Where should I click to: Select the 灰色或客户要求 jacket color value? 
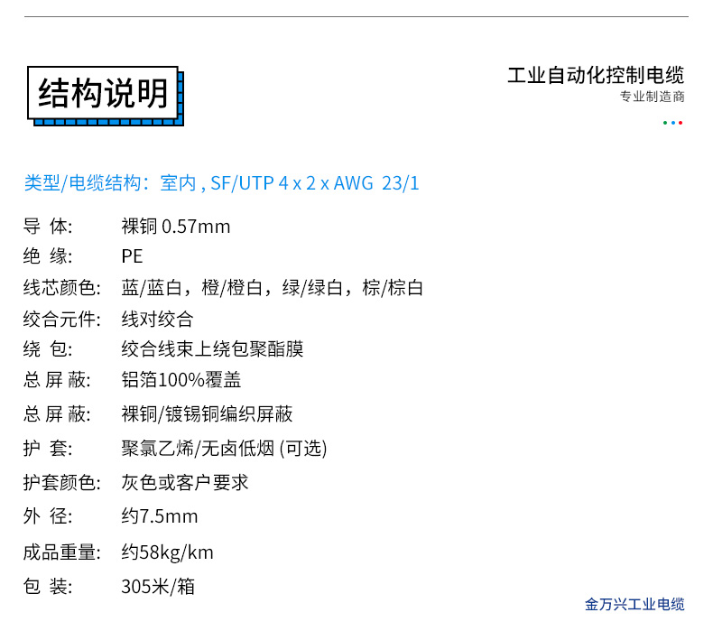pos(185,482)
